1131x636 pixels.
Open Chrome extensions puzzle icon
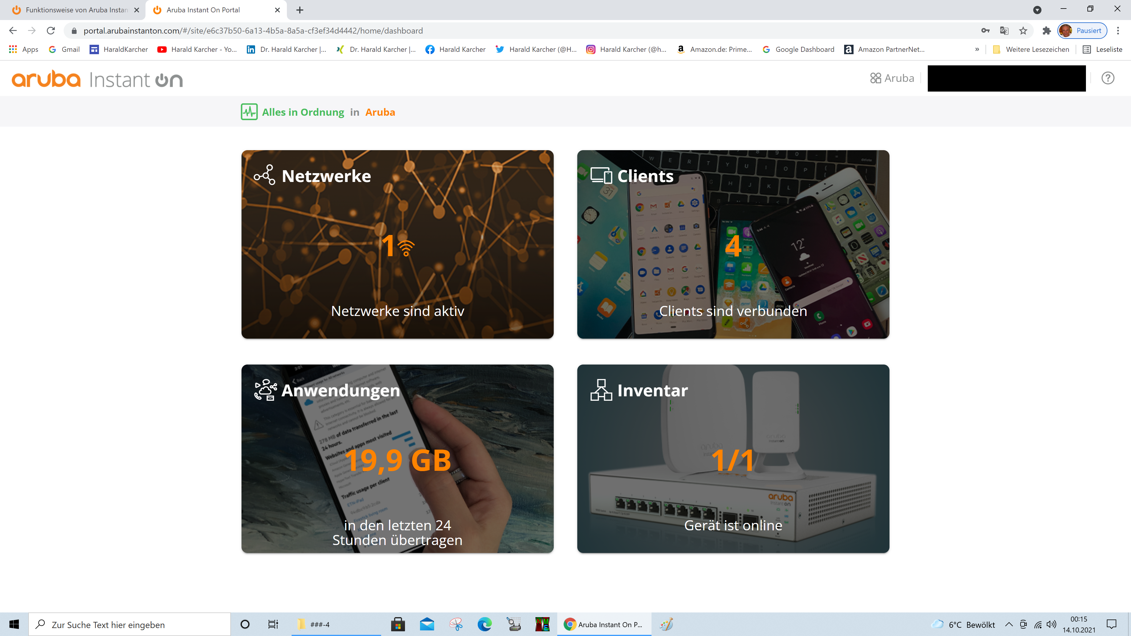1047,31
